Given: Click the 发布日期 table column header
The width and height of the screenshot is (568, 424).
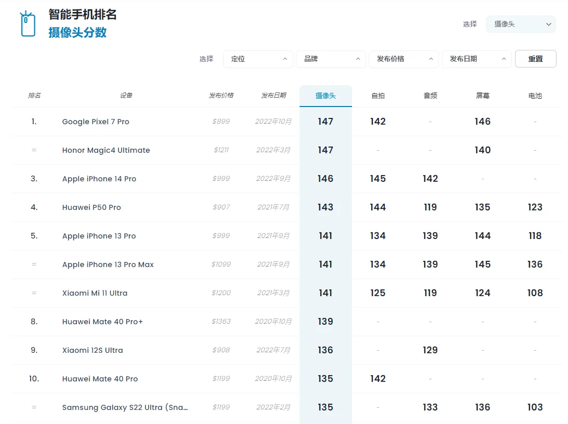Looking at the screenshot, I should point(274,96).
